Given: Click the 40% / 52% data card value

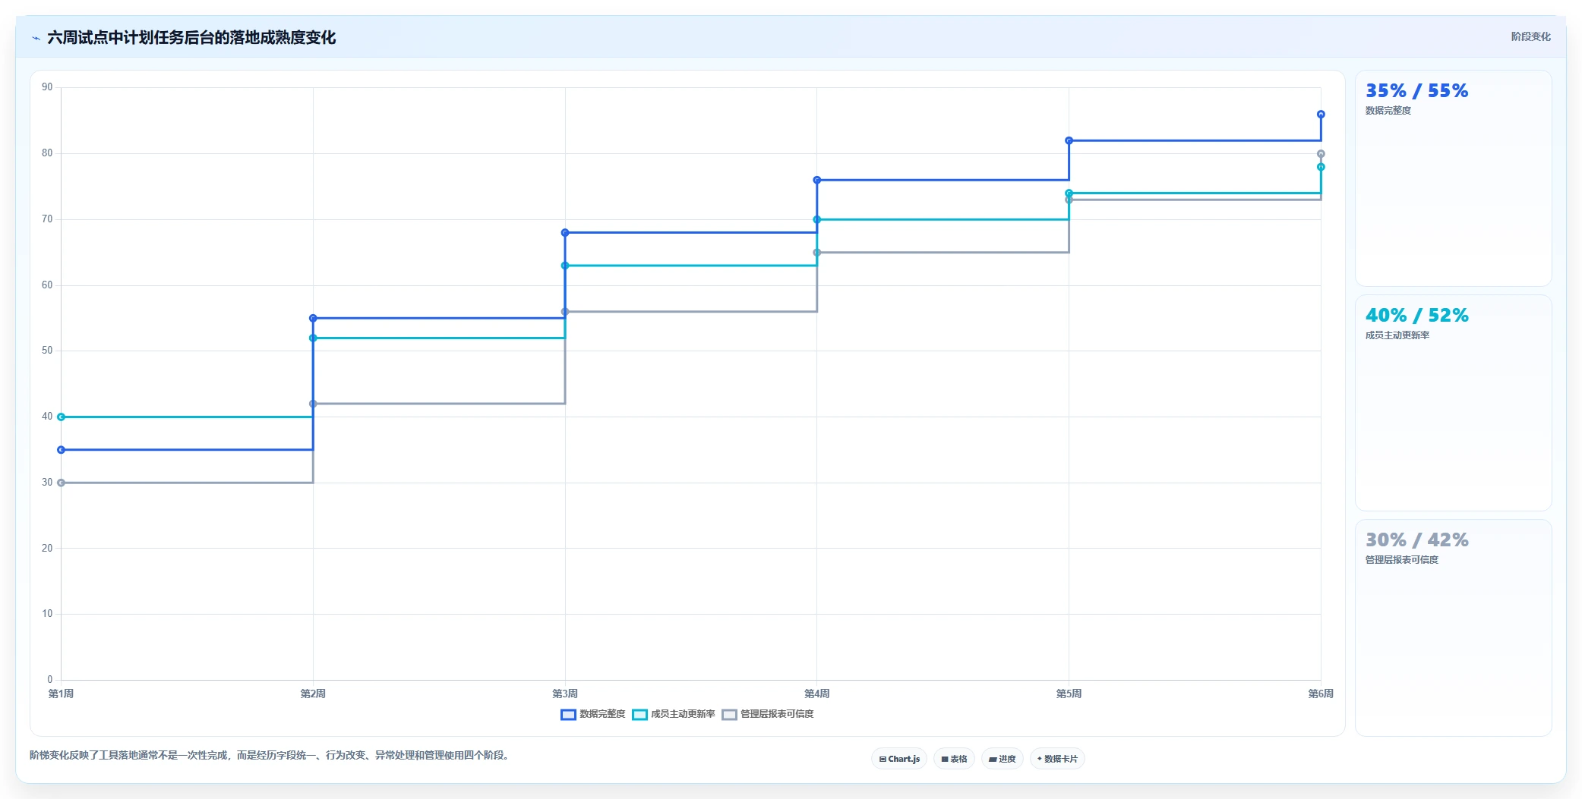Looking at the screenshot, I should (1416, 316).
